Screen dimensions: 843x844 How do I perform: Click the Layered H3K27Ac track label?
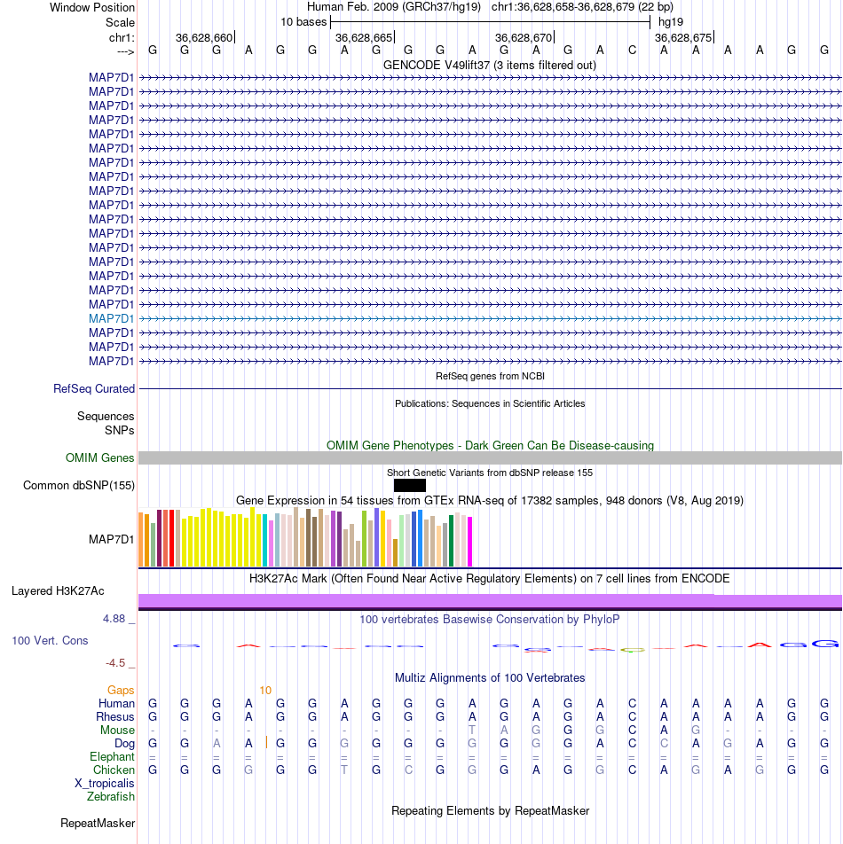(58, 591)
